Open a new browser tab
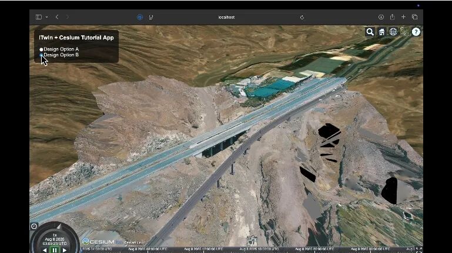452x253 pixels. tap(403, 17)
